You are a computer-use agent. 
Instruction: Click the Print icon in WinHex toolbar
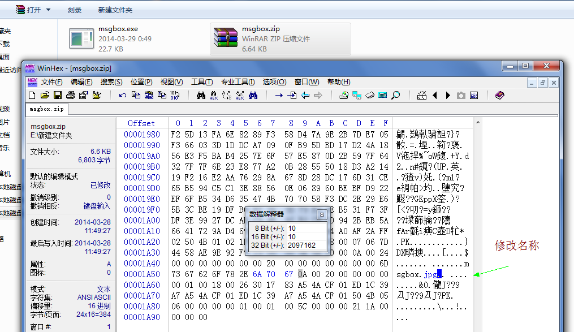pyautogui.click(x=71, y=96)
